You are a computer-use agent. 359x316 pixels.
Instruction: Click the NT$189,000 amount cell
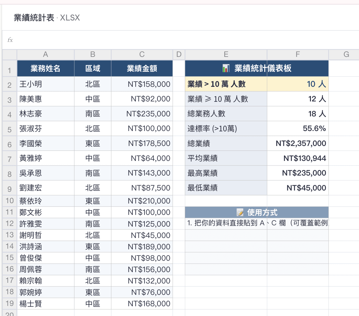(142, 246)
